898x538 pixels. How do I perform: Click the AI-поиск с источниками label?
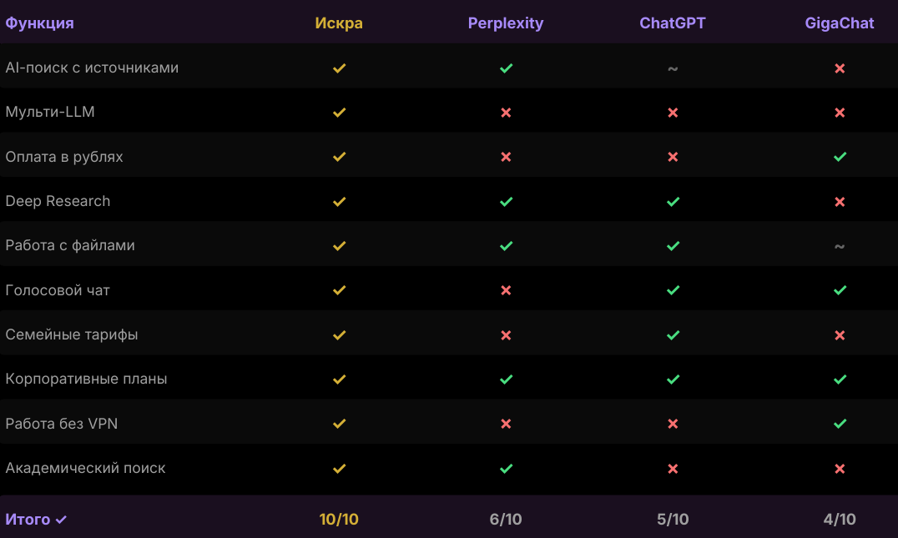[x=92, y=68]
